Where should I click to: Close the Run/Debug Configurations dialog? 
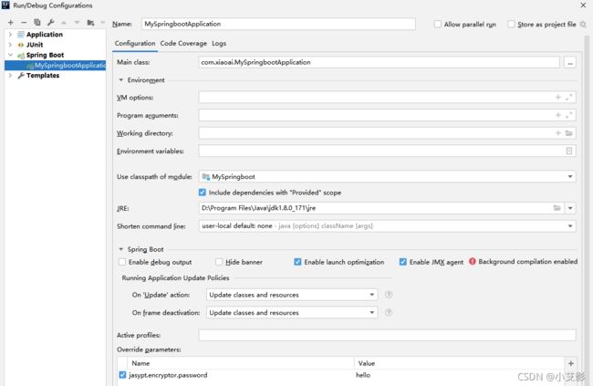tap(583, 5)
